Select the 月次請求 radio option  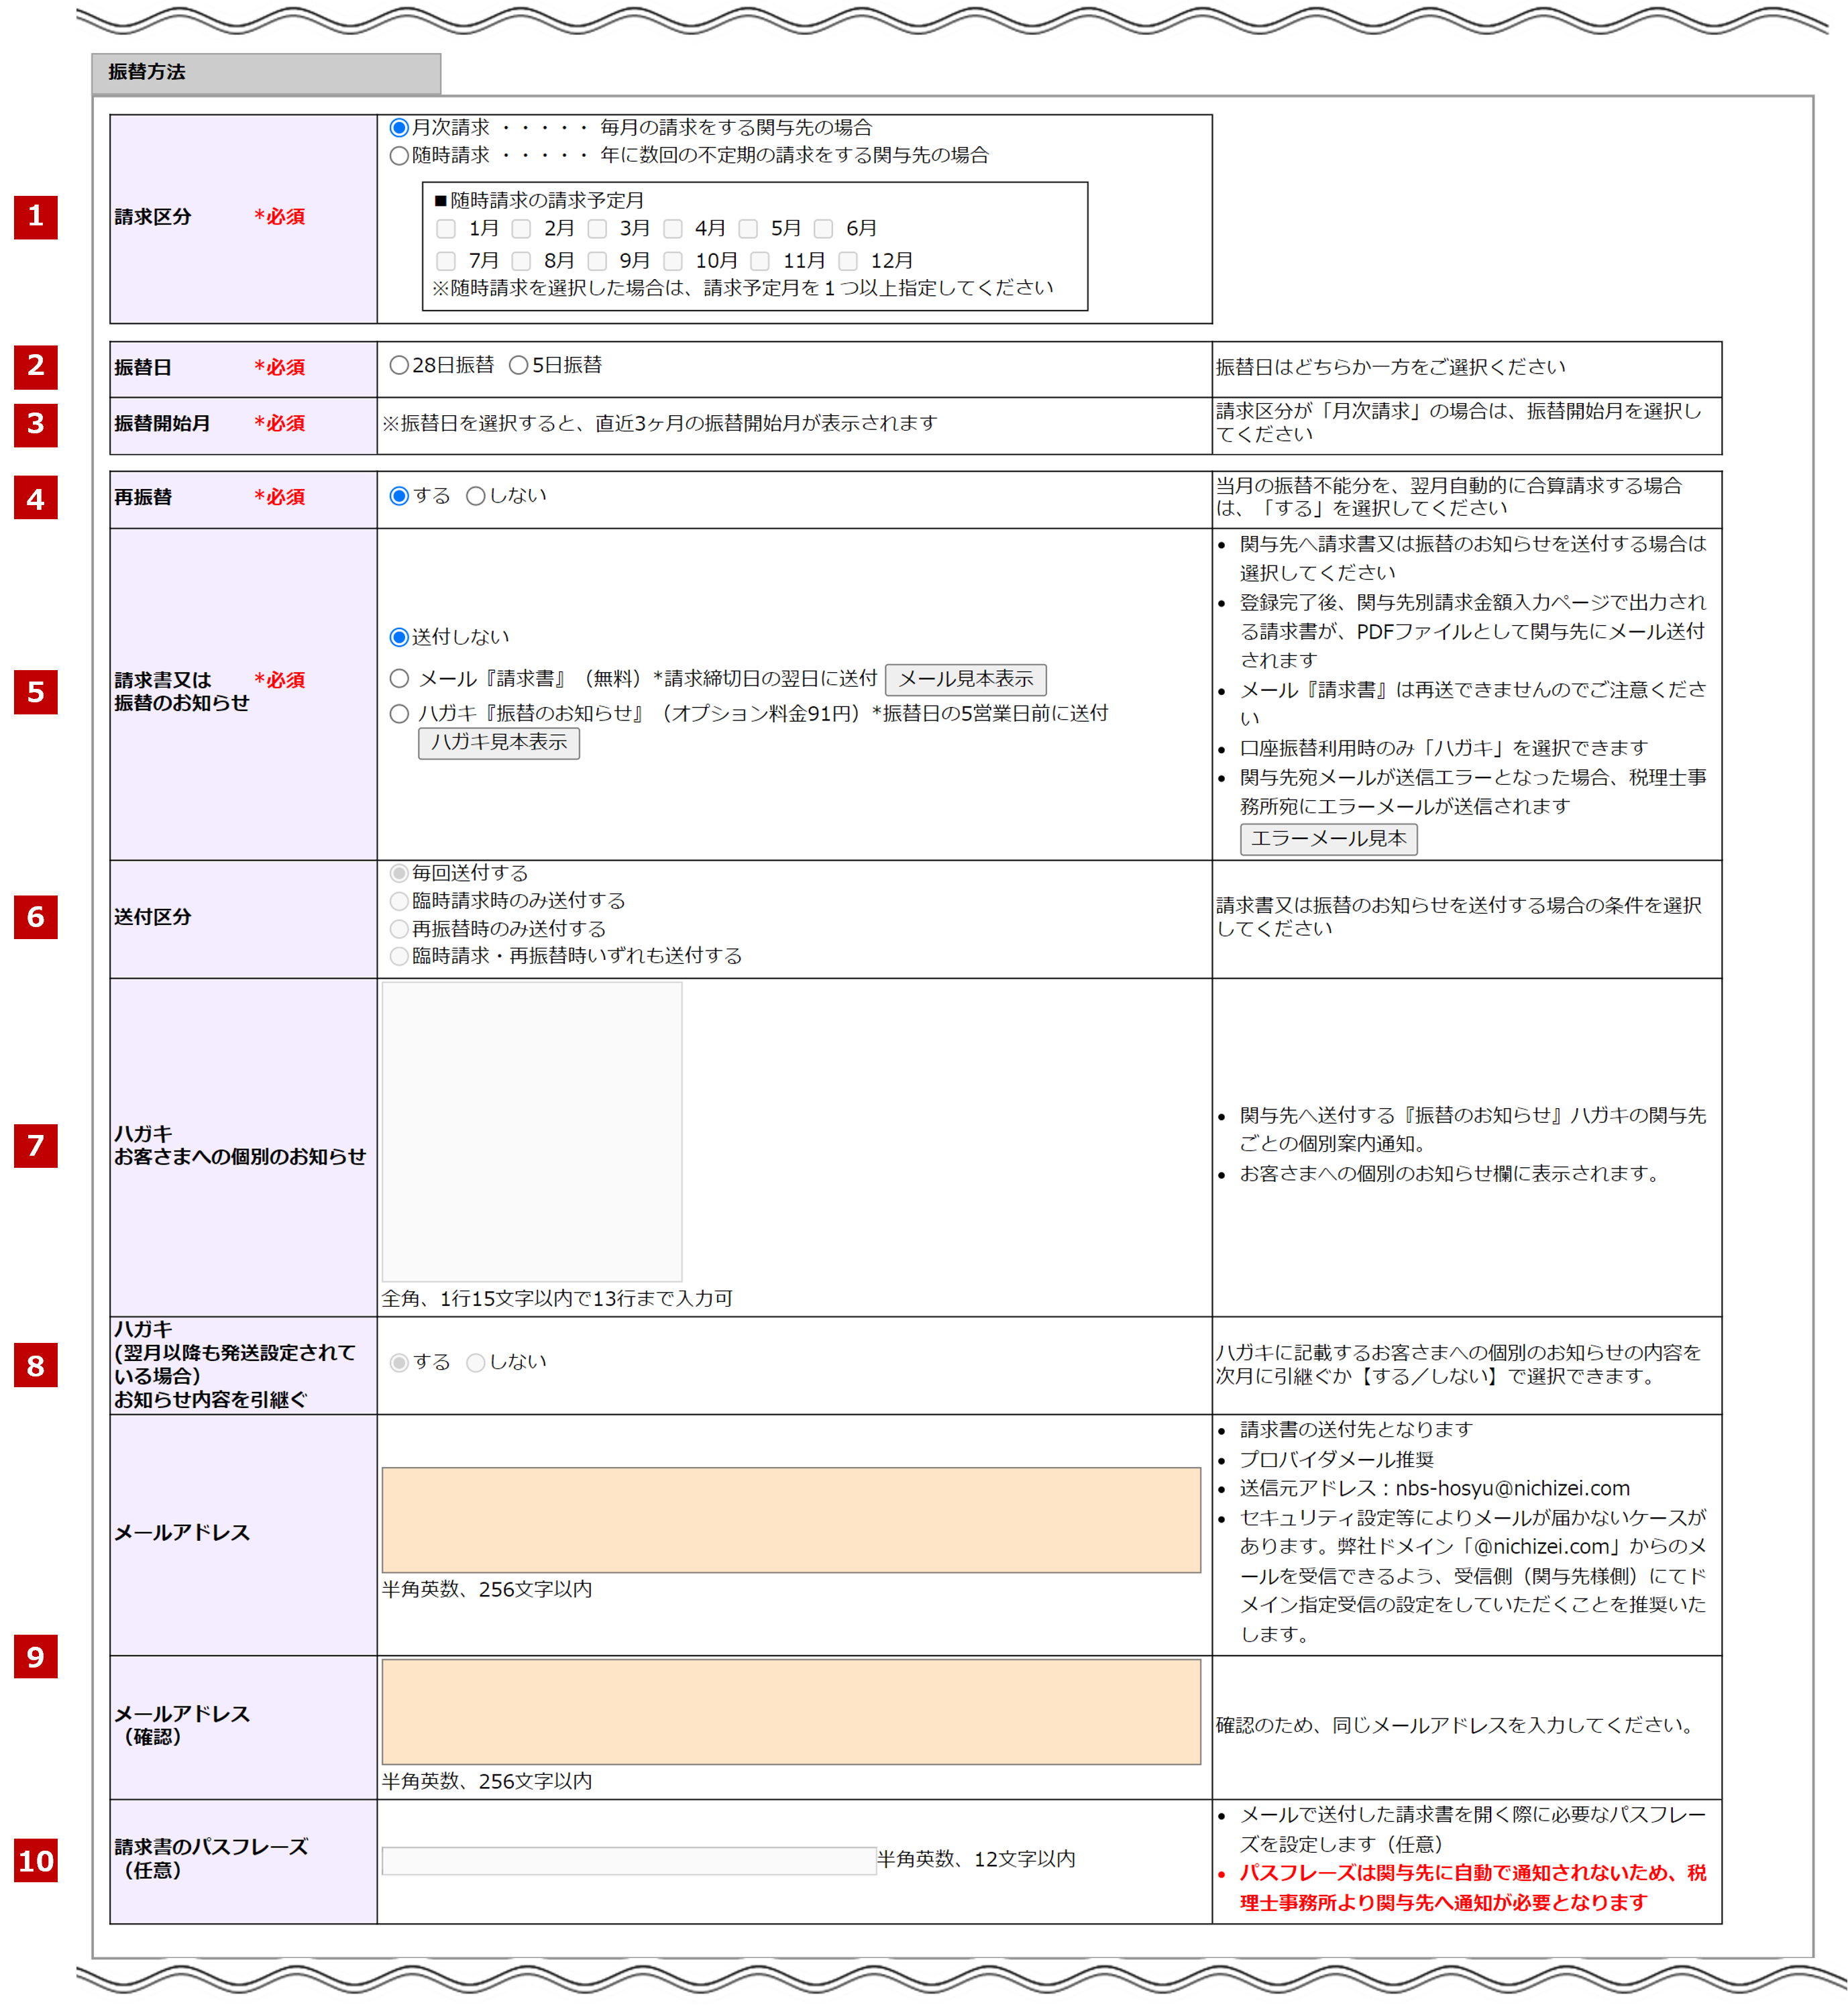(399, 128)
